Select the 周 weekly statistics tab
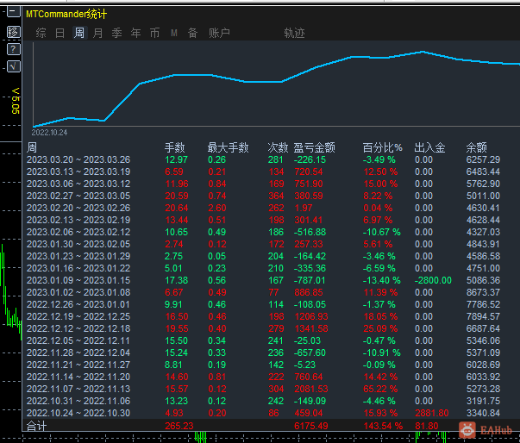Screen dimensions: 520x443 [79, 33]
